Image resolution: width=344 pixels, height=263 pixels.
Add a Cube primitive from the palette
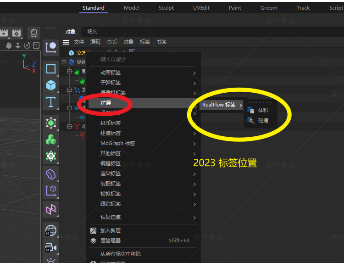click(x=51, y=85)
